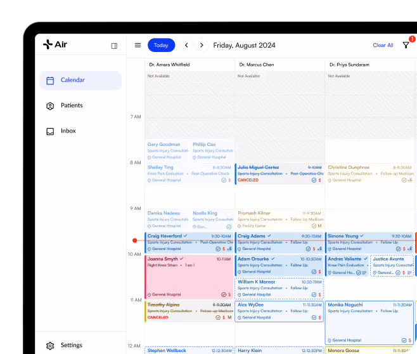
Task: Open the hamburger menu icon
Action: coord(138,45)
